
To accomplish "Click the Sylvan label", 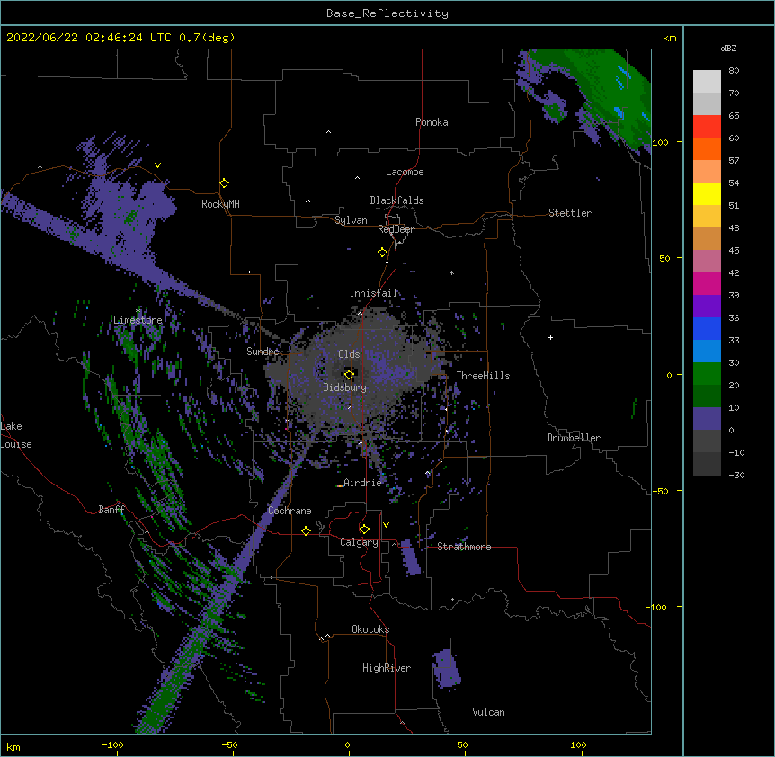I will pyautogui.click(x=351, y=220).
